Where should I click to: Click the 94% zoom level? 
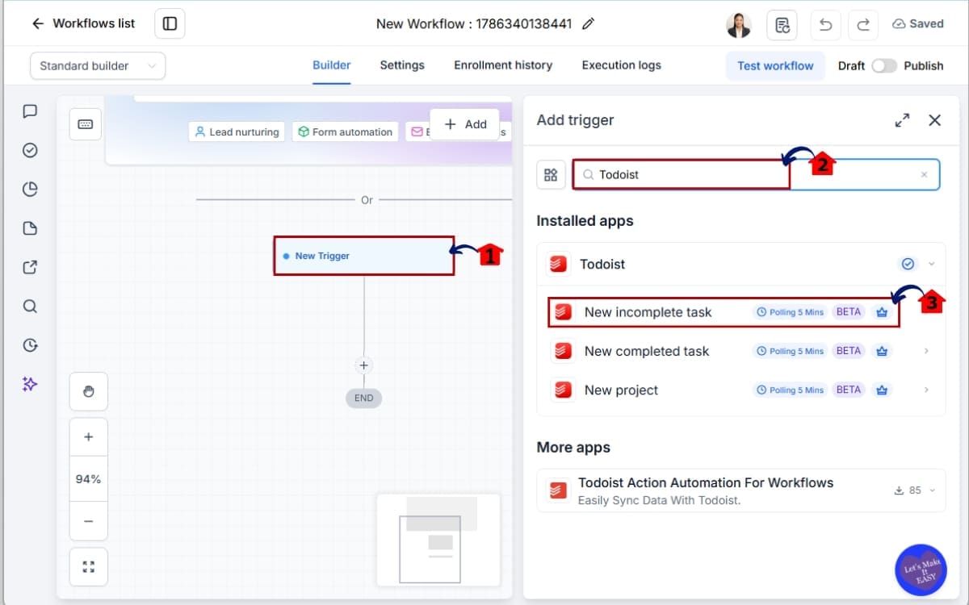[x=89, y=479]
